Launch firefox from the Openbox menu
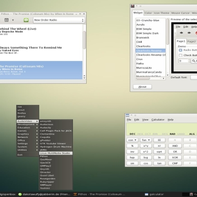Image resolution: width=197 pixels, height=197 pixels. [x=28, y=113]
